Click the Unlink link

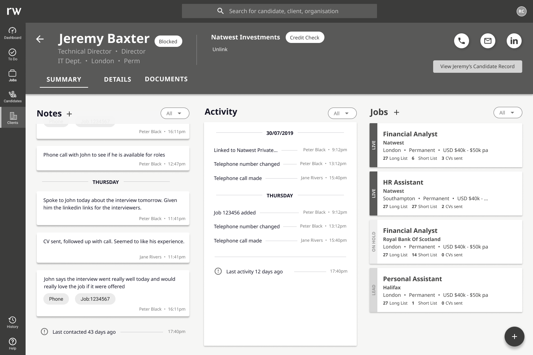coord(220,49)
